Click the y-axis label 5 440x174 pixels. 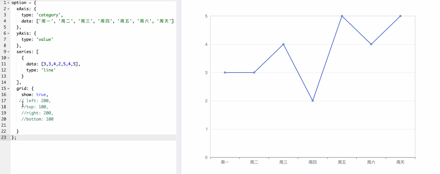click(x=206, y=16)
